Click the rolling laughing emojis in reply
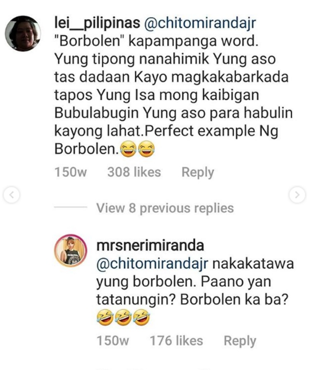Screen dimensions: 311x370 (x=123, y=317)
